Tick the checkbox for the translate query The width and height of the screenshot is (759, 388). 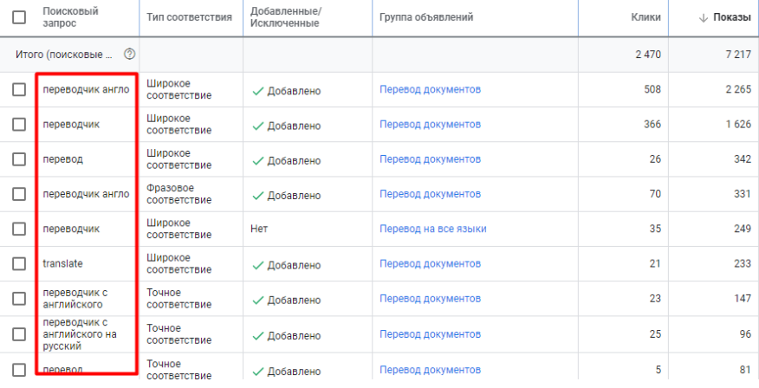(19, 264)
